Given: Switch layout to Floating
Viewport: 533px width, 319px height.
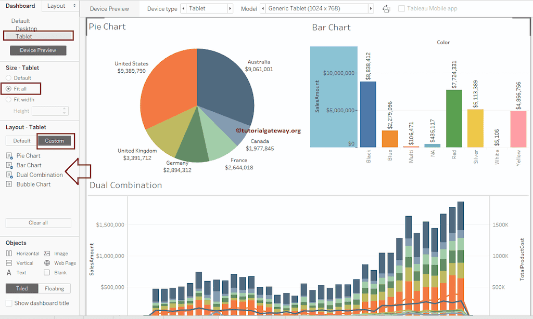Looking at the screenshot, I should click(x=54, y=288).
